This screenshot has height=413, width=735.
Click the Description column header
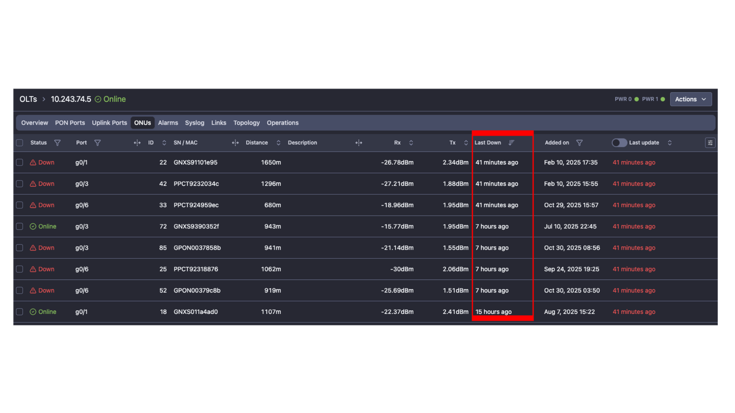coord(302,143)
